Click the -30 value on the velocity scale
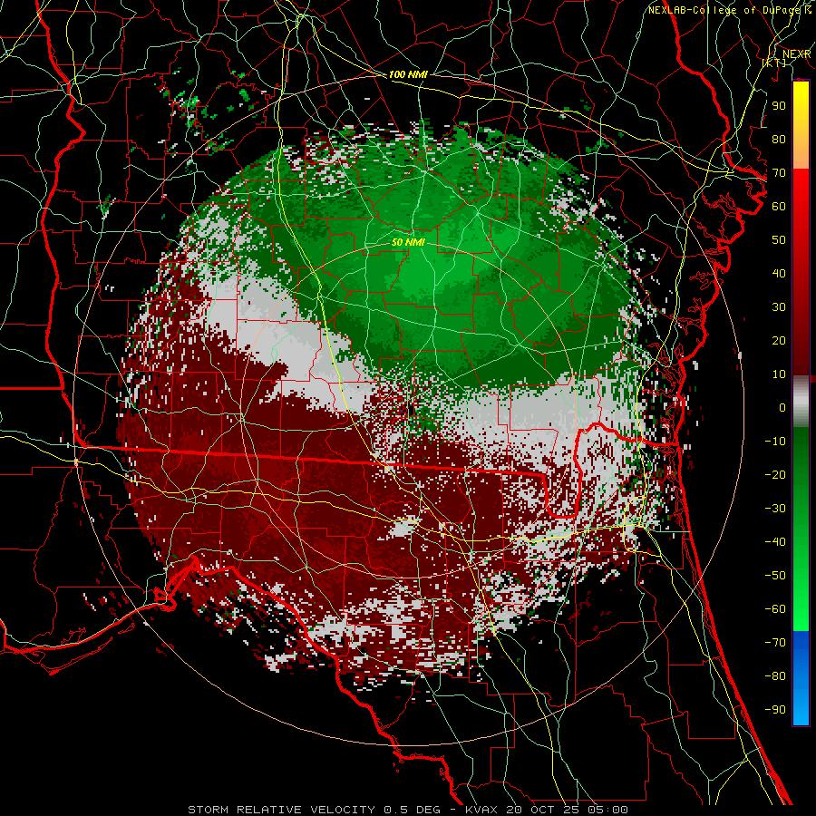The image size is (816, 816). pyautogui.click(x=775, y=509)
